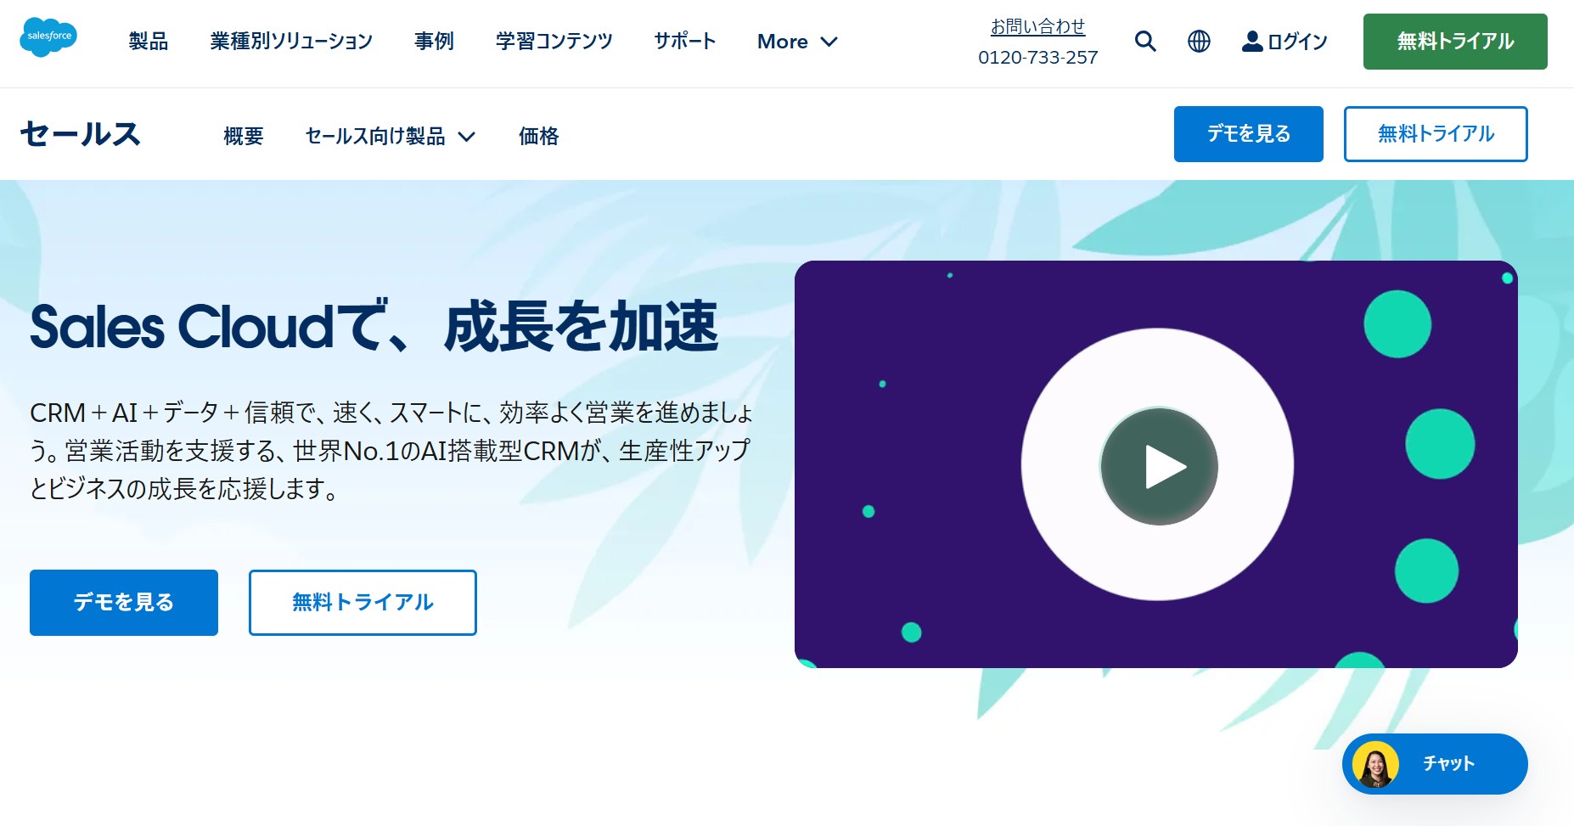
Task: Select the 事例 menu item
Action: point(434,41)
